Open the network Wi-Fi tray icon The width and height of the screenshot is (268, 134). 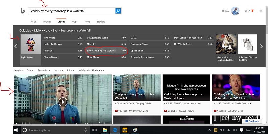pos(229,130)
